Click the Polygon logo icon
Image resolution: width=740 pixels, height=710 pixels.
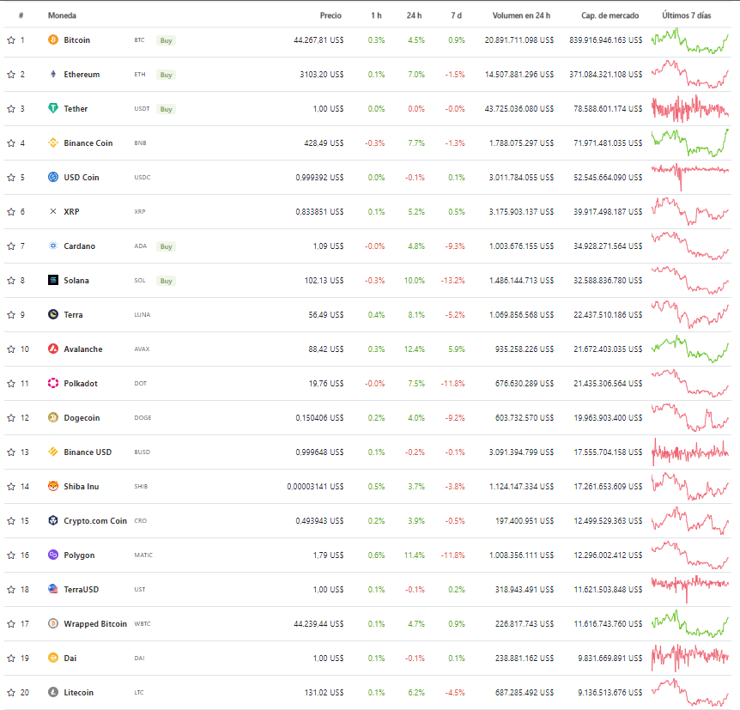tap(53, 555)
